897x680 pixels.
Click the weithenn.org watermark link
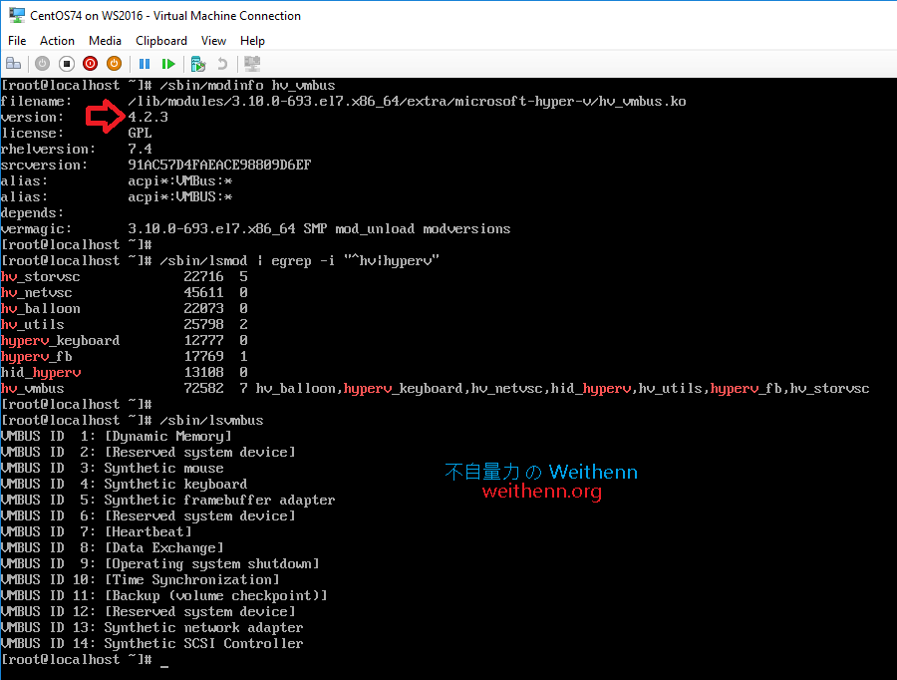click(542, 492)
